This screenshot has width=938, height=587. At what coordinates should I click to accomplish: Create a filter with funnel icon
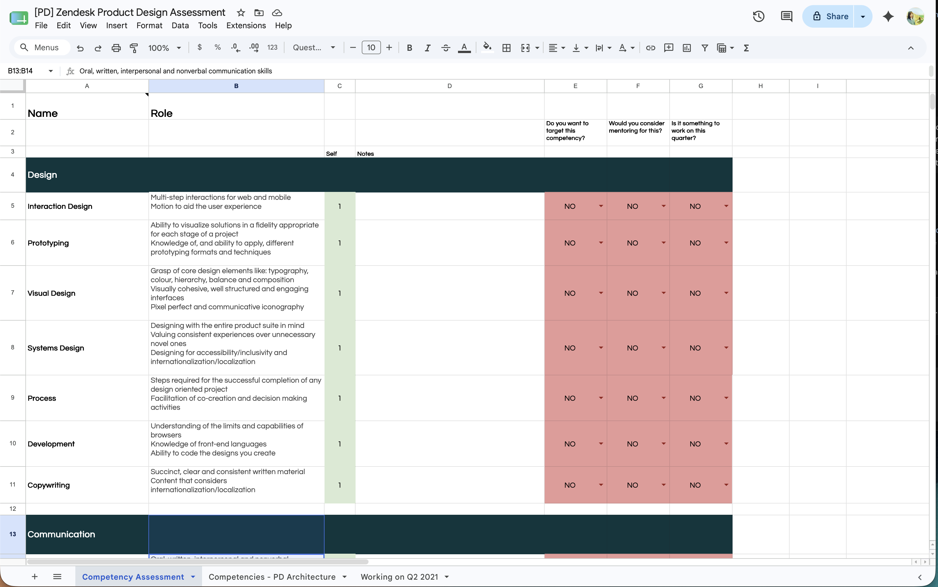pos(705,48)
